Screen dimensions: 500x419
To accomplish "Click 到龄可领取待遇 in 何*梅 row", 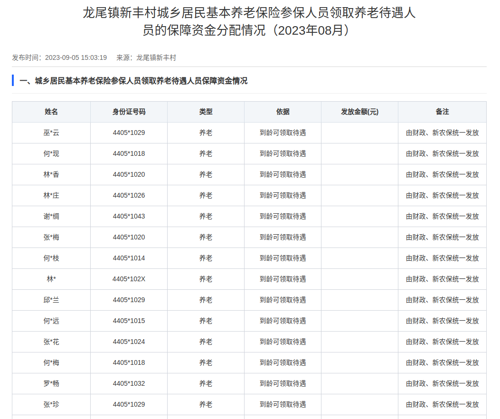I will click(283, 362).
